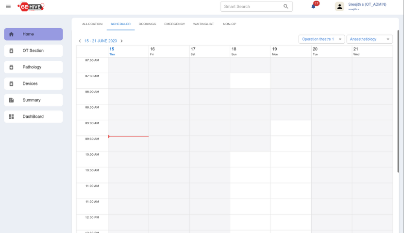The width and height of the screenshot is (404, 233).
Task: Click the 08:00 AM time label
Action: (x=92, y=92)
